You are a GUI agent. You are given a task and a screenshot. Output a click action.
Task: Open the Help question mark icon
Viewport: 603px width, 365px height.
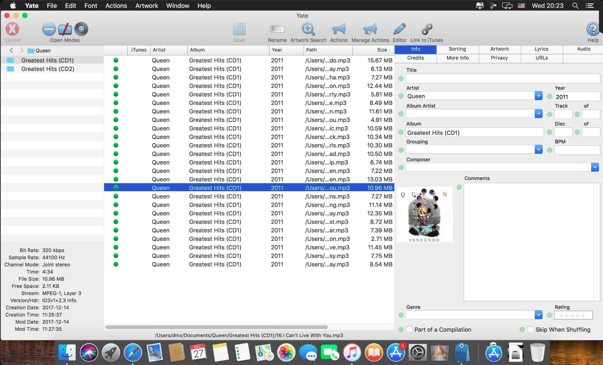click(x=593, y=29)
